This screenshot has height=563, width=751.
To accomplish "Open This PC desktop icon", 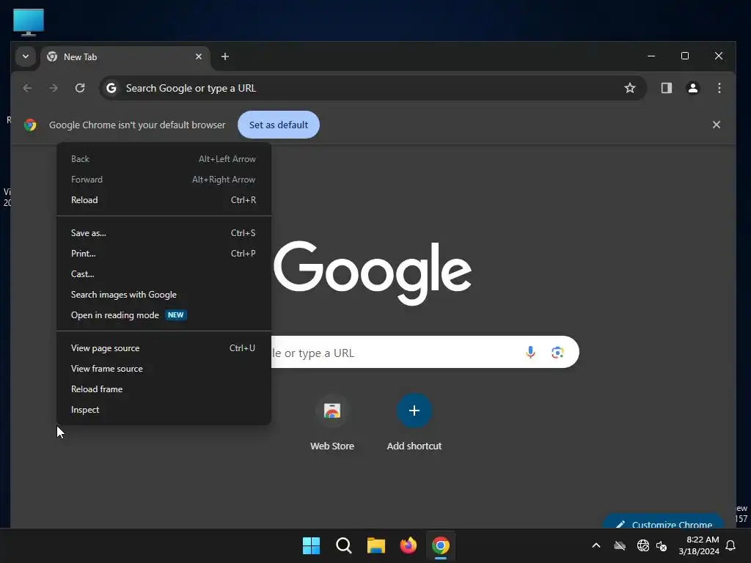I will [x=29, y=22].
